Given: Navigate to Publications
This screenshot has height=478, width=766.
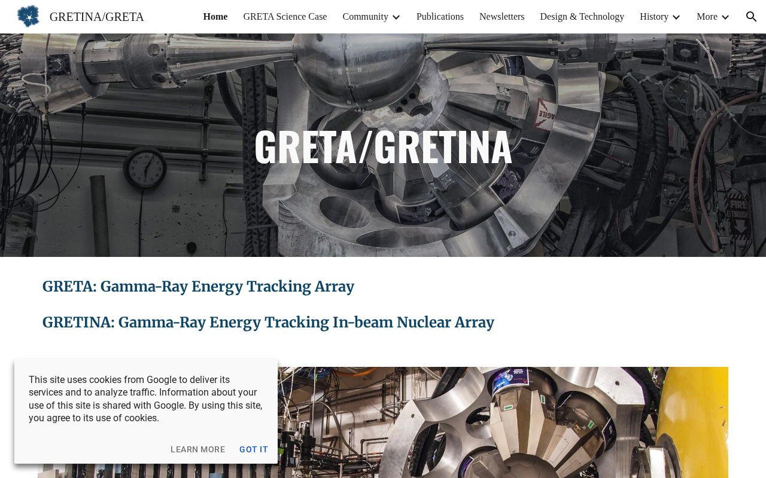Looking at the screenshot, I should tap(440, 17).
